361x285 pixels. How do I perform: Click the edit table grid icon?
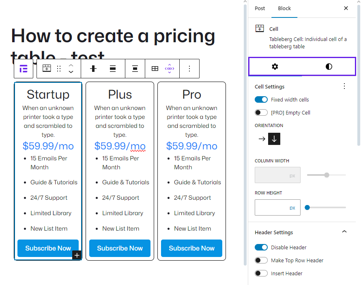pyautogui.click(x=155, y=69)
